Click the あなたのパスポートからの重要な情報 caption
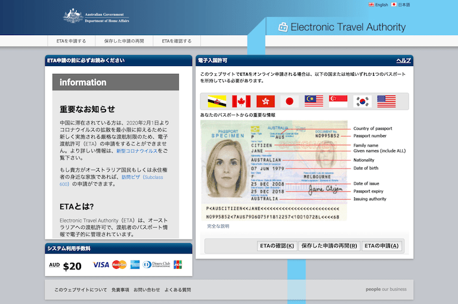Viewport: 458px width, 304px height. 237,115
